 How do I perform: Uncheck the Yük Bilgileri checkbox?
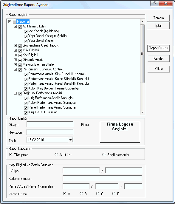(20, 51)
